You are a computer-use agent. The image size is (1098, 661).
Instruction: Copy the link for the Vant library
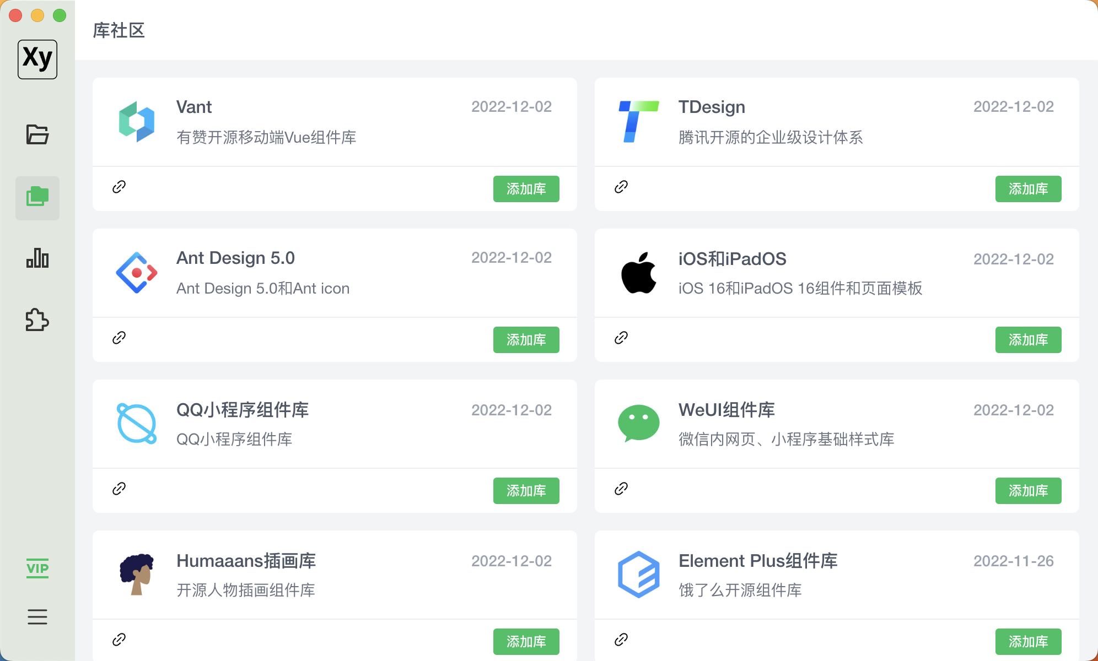coord(119,187)
